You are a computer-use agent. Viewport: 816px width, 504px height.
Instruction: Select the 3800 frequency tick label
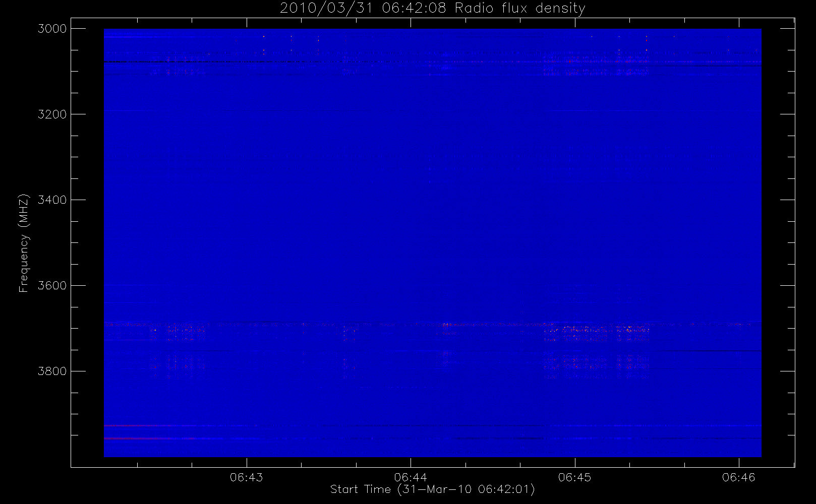coord(52,371)
